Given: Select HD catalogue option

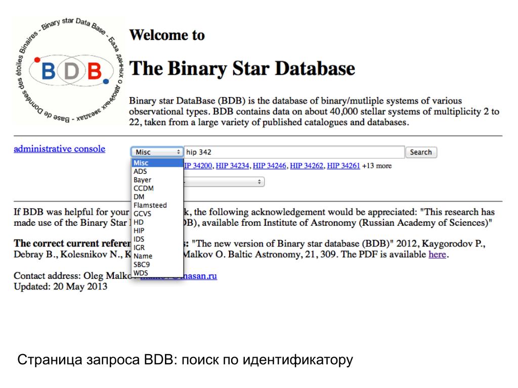Looking at the screenshot, I should click(157, 222).
